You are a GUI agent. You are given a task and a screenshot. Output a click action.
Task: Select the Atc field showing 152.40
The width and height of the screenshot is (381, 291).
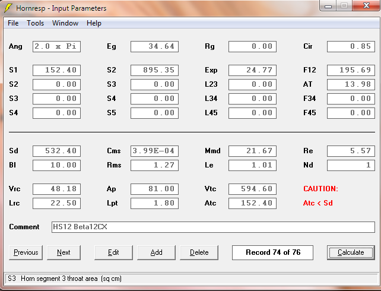point(252,203)
